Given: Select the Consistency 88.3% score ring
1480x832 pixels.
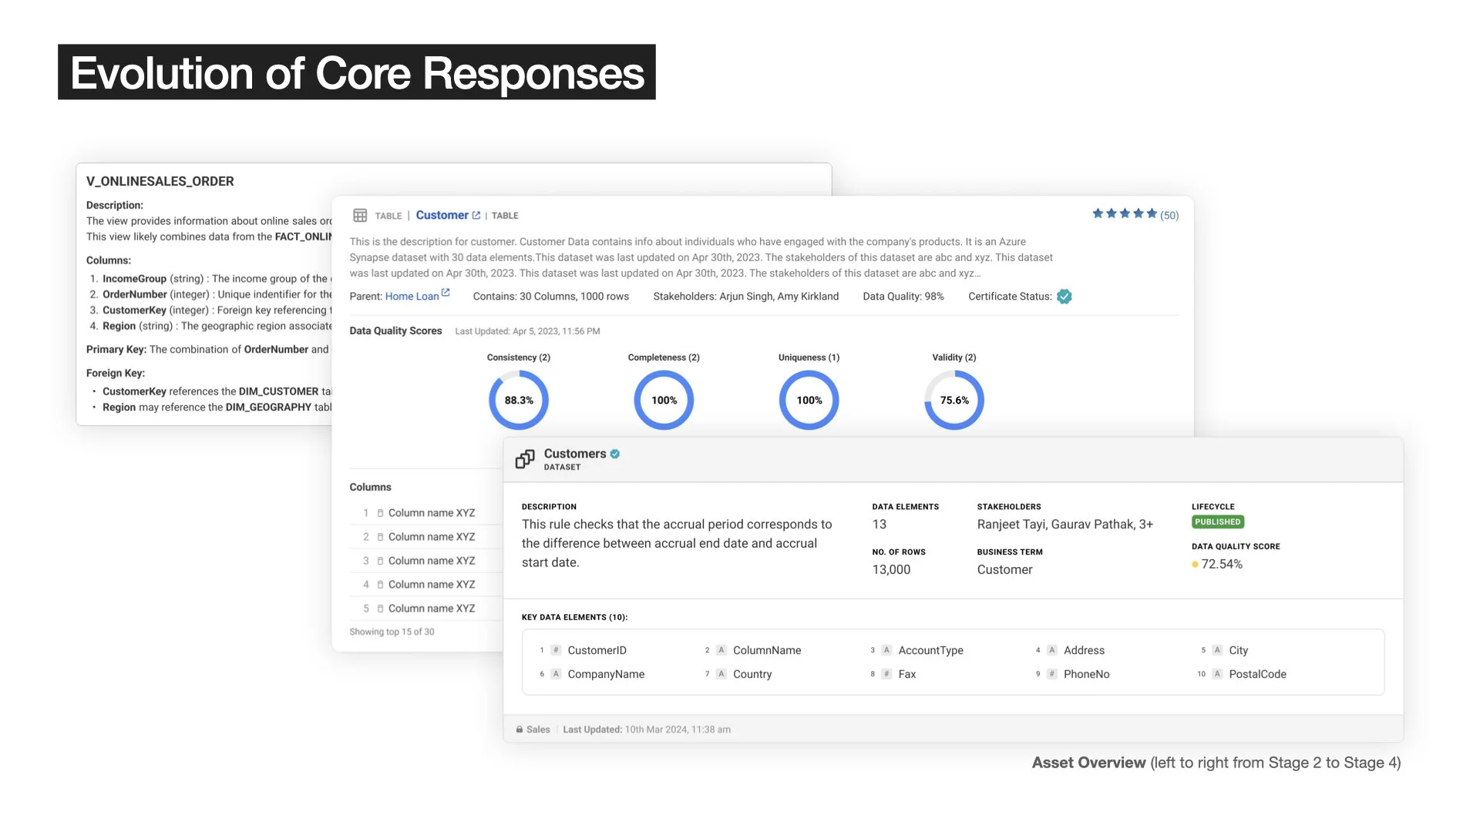Looking at the screenshot, I should pyautogui.click(x=519, y=400).
